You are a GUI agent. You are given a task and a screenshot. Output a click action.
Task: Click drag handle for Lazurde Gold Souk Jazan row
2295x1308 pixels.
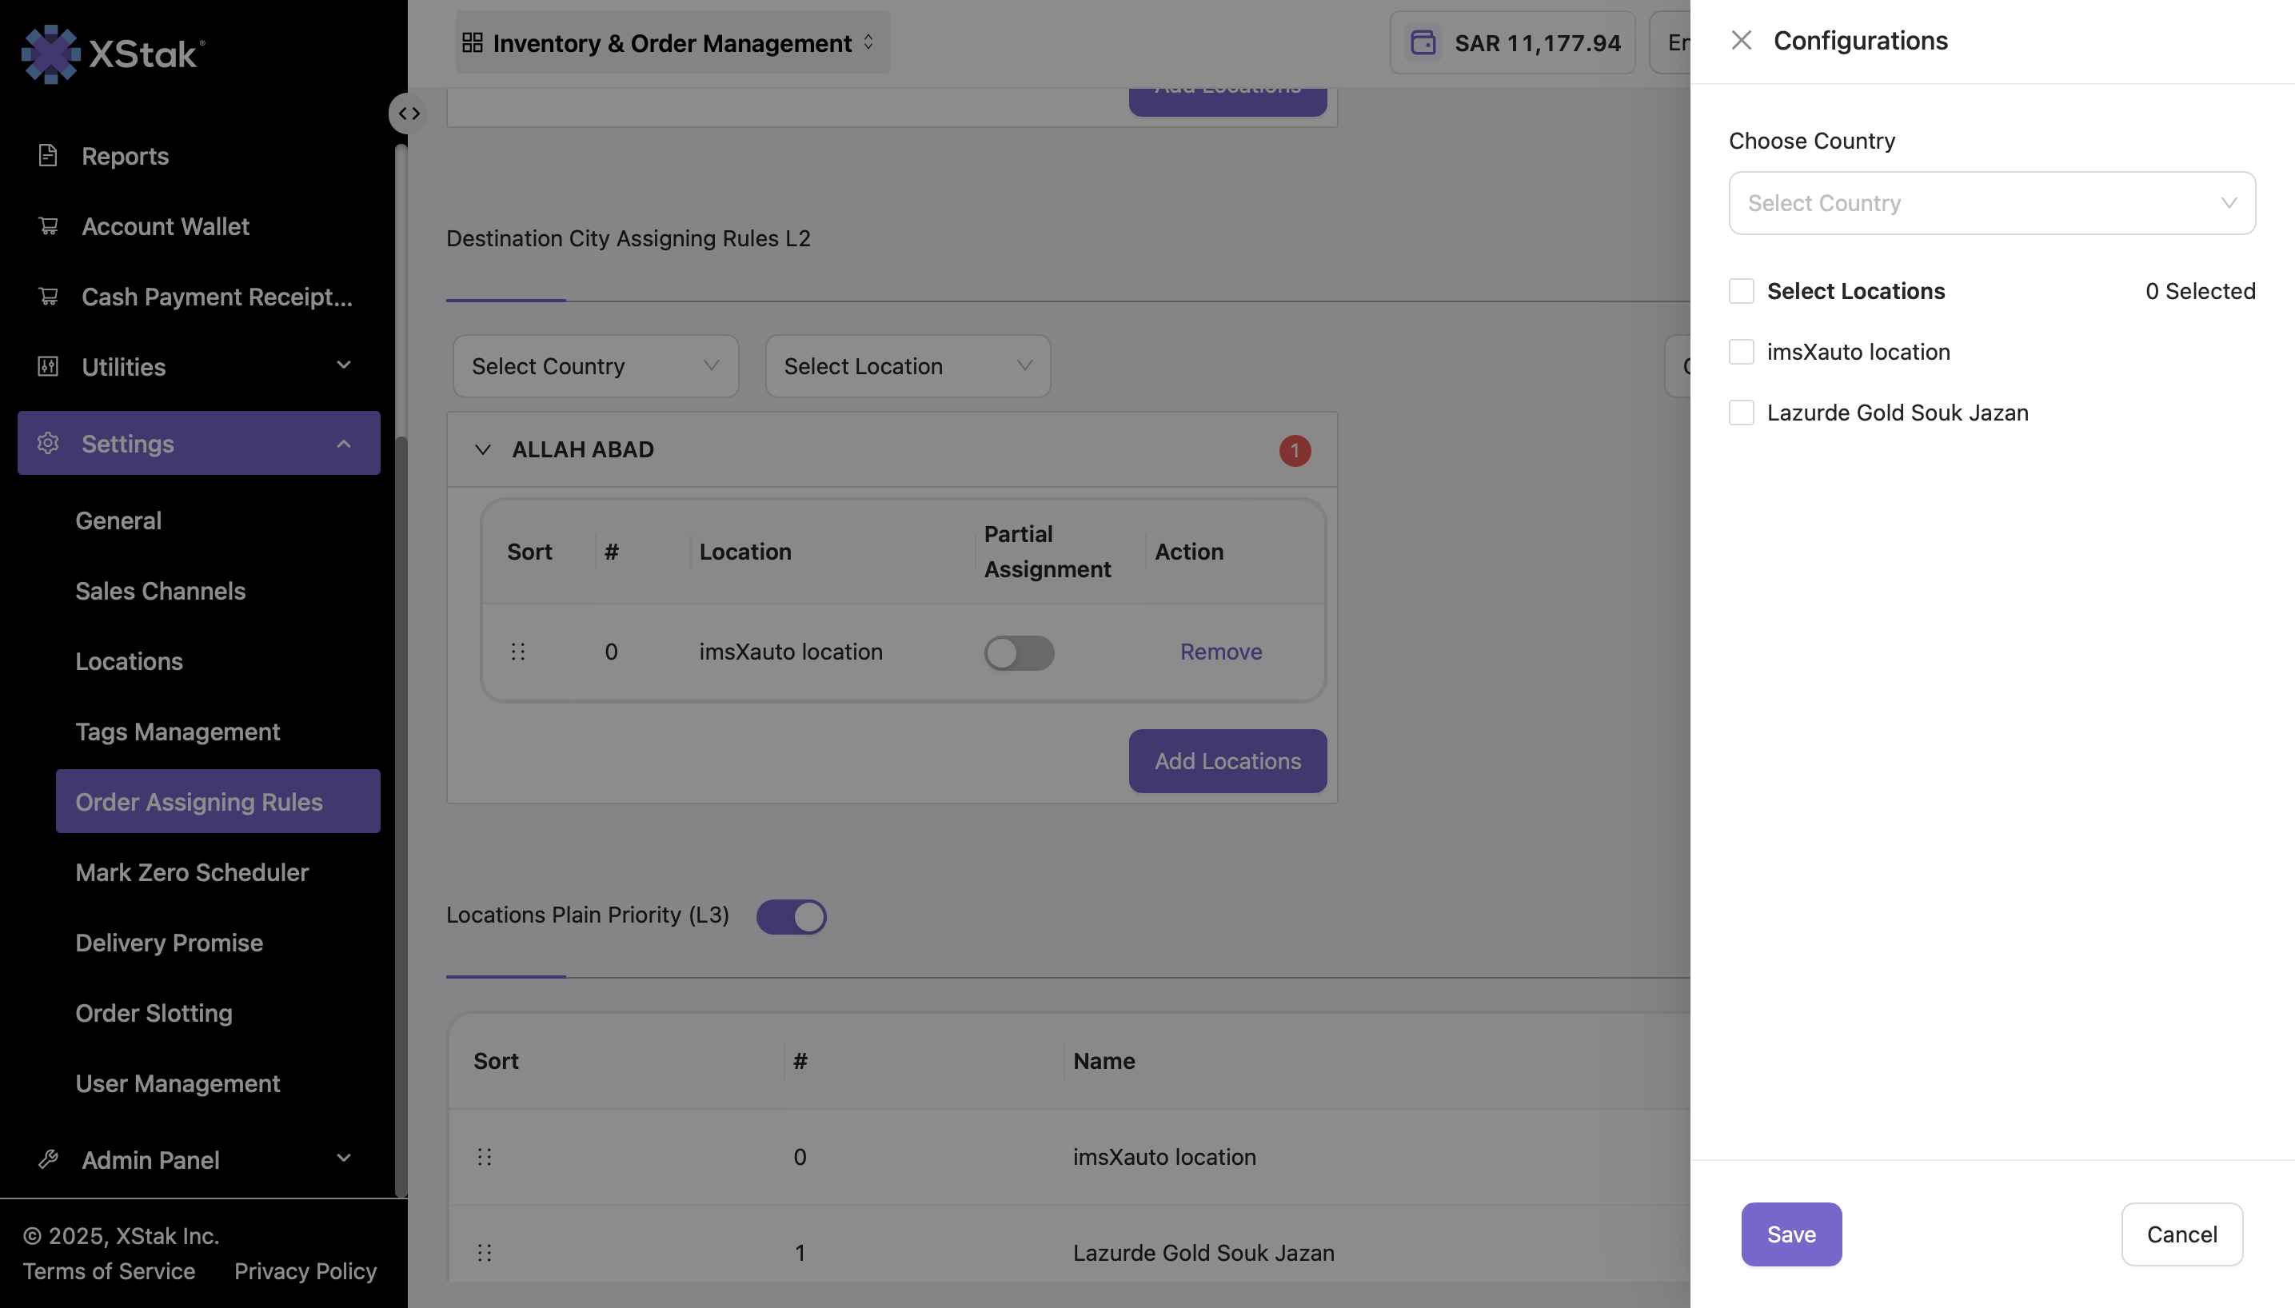pyautogui.click(x=484, y=1252)
